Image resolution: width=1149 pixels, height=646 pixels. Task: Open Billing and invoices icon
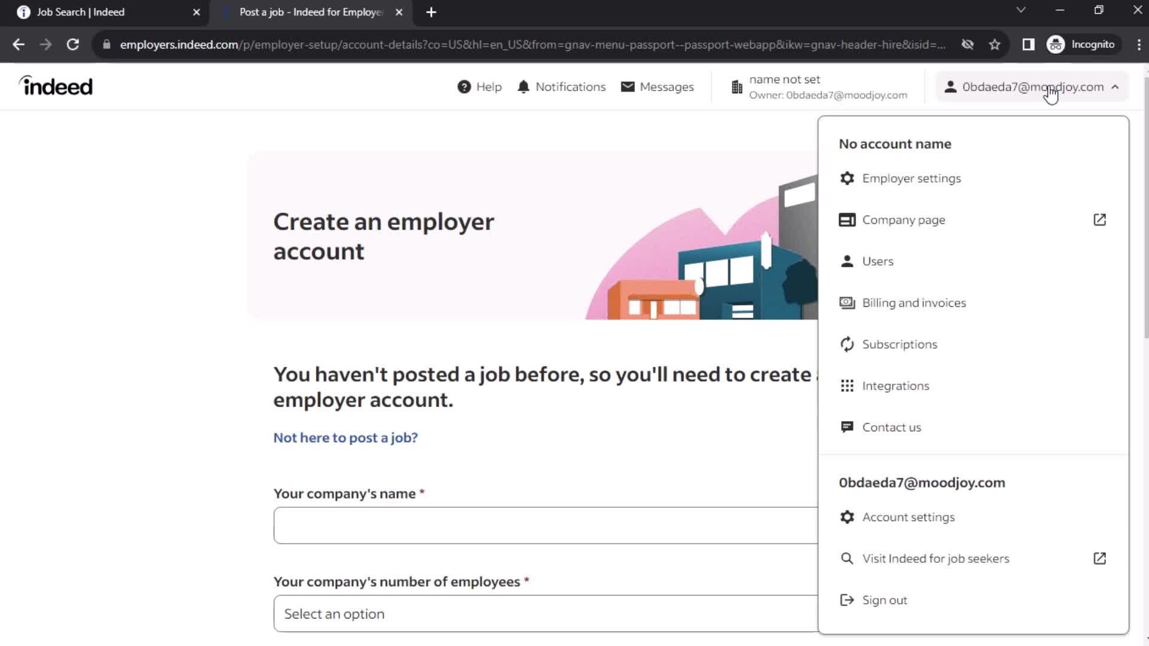[x=846, y=303]
